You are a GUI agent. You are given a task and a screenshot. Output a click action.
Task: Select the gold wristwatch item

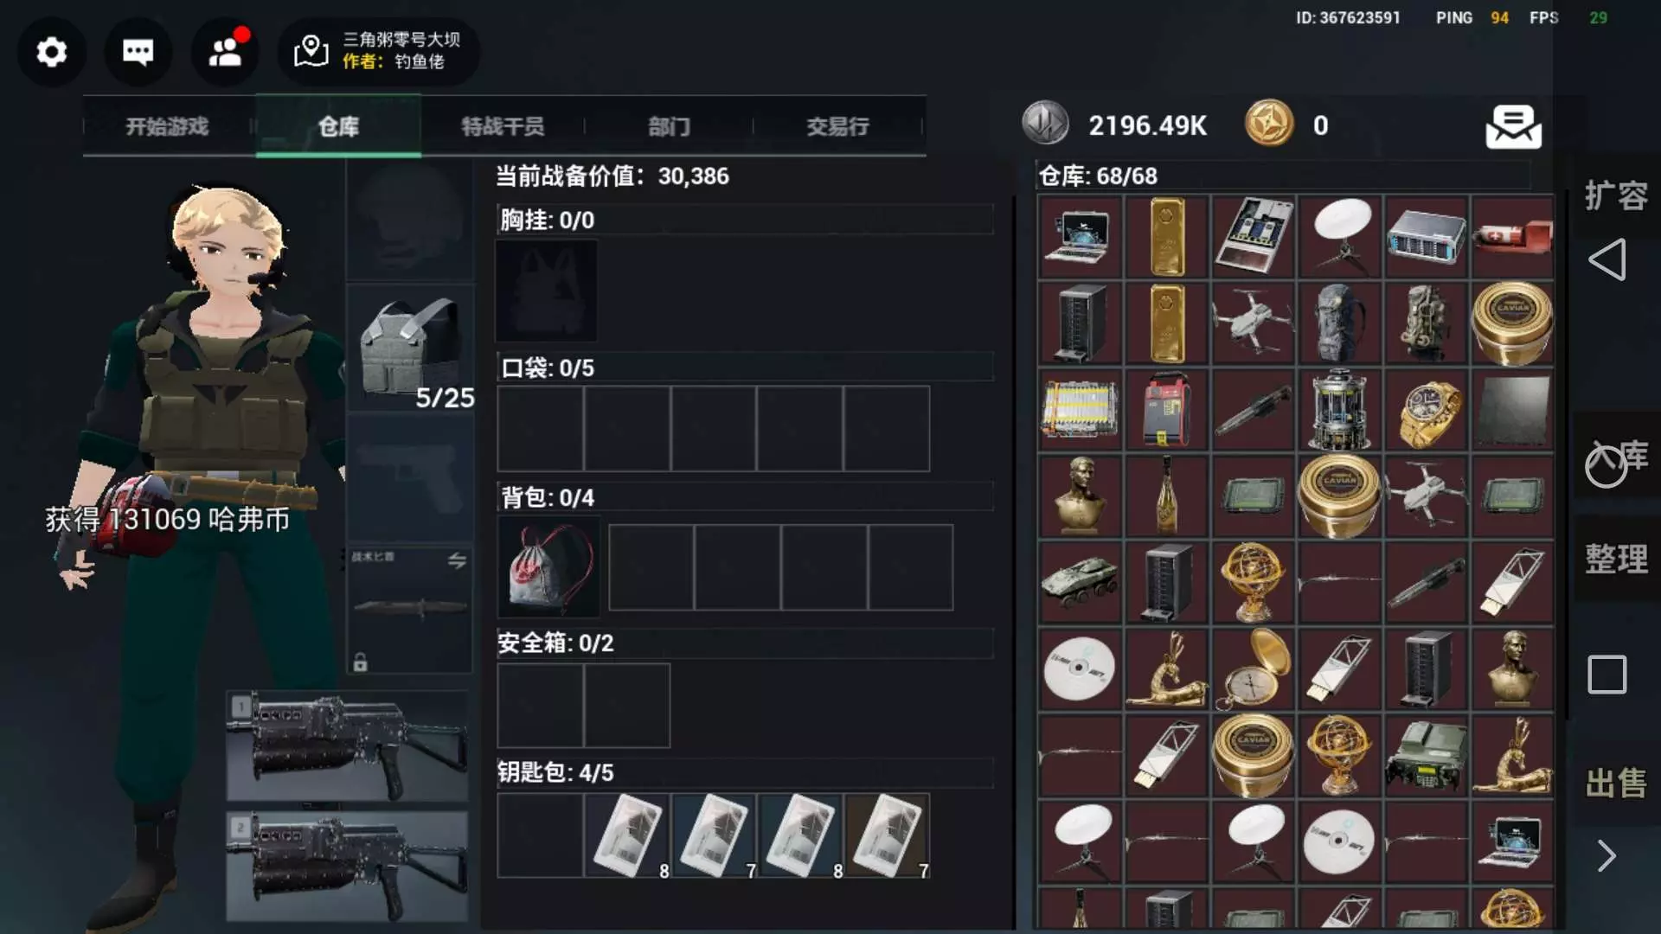click(x=1426, y=409)
